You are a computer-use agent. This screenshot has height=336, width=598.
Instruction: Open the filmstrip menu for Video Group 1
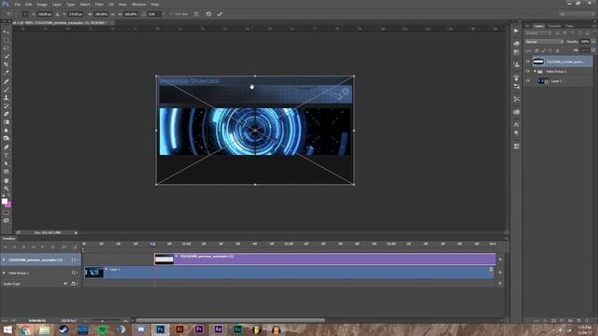click(75, 273)
